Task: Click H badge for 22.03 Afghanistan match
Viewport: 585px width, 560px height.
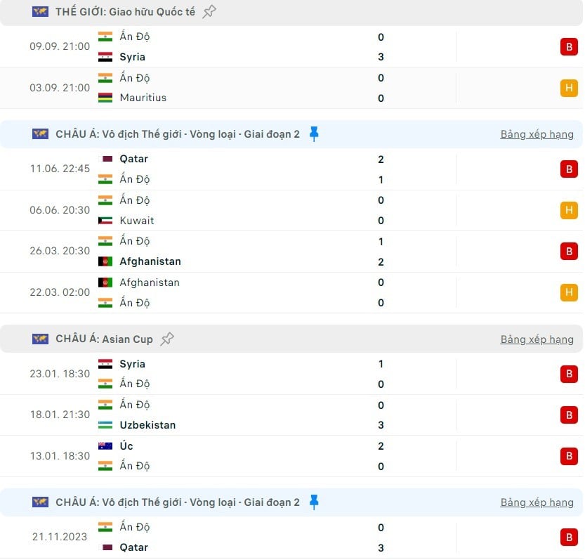Action: (x=569, y=292)
